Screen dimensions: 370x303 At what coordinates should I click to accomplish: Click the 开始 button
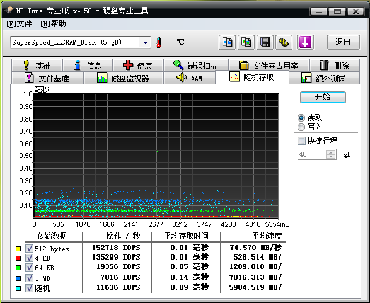[323, 97]
